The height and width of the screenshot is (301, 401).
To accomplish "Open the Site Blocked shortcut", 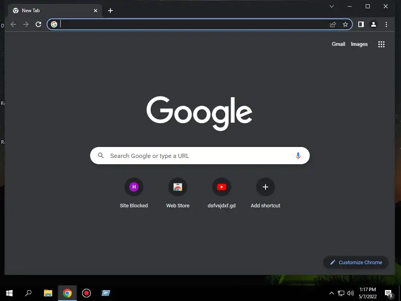I will (x=134, y=193).
